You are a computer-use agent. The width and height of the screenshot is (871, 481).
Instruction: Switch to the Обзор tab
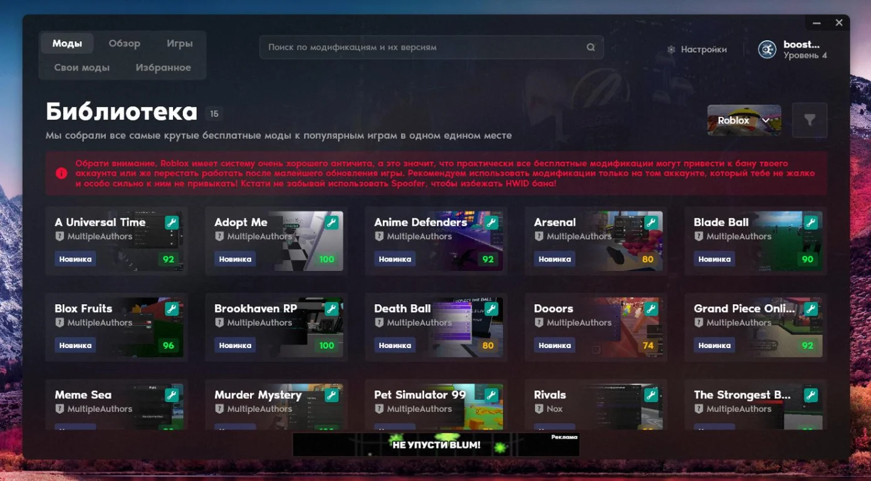pyautogui.click(x=124, y=43)
